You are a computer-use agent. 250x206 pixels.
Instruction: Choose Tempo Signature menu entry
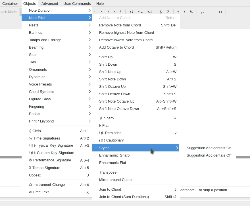pyautogui.click(x=57, y=168)
